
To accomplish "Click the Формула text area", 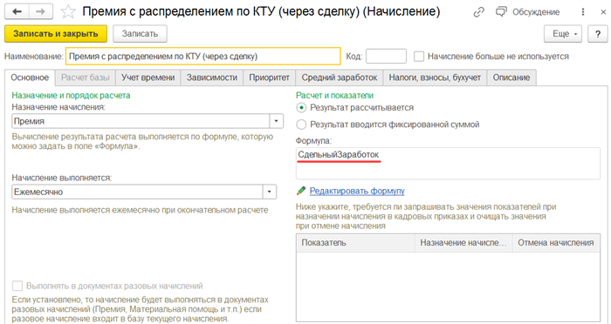I will point(448,163).
